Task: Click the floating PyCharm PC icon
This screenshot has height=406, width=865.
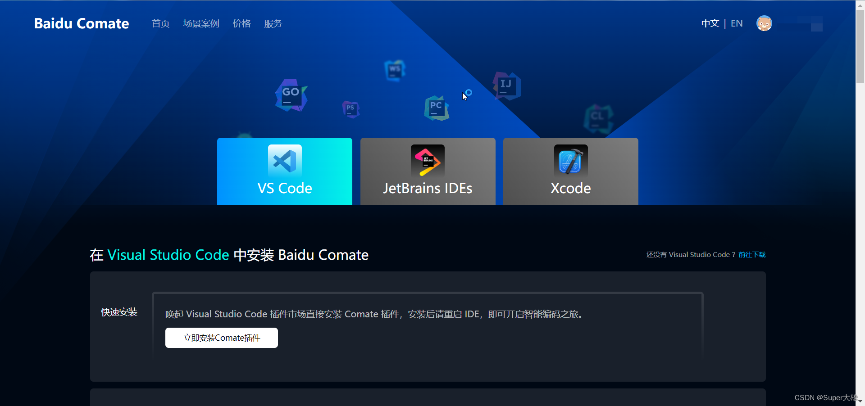Action: point(437,108)
